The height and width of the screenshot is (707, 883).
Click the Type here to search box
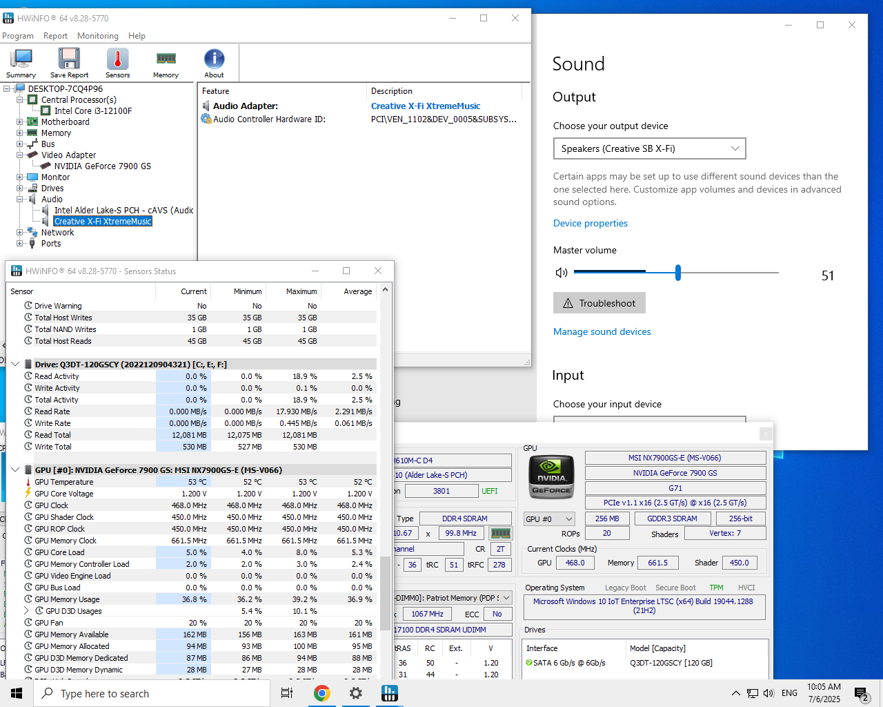(x=152, y=693)
